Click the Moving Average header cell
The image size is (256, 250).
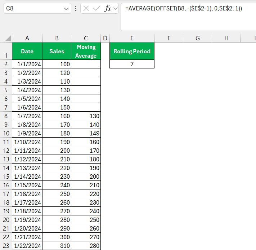click(86, 51)
